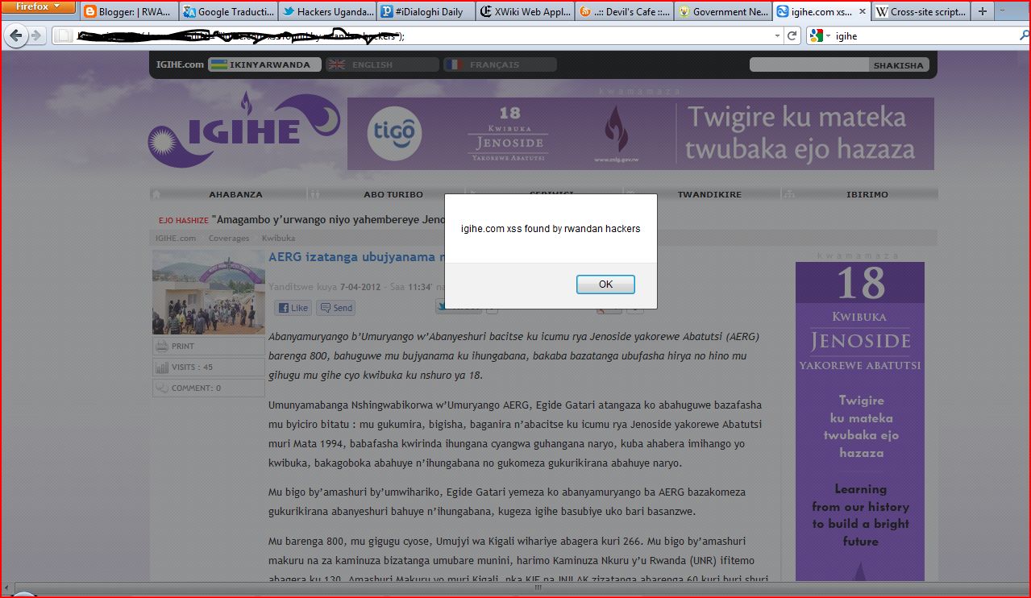
Task: Click the SHAKISHA search button
Action: 898,65
